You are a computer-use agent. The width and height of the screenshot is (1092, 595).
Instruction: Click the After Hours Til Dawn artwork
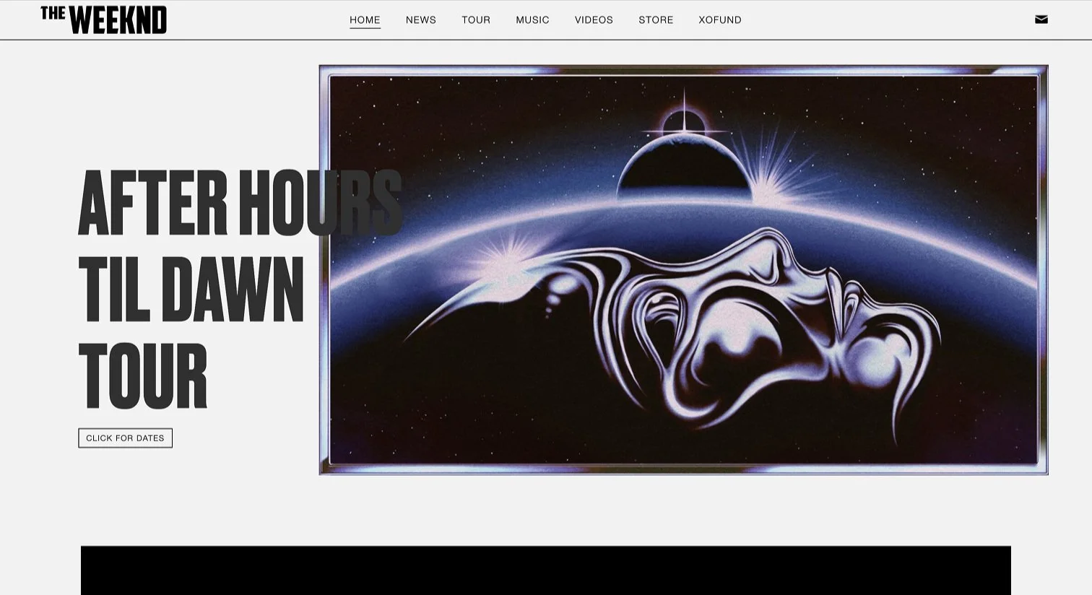(x=683, y=270)
